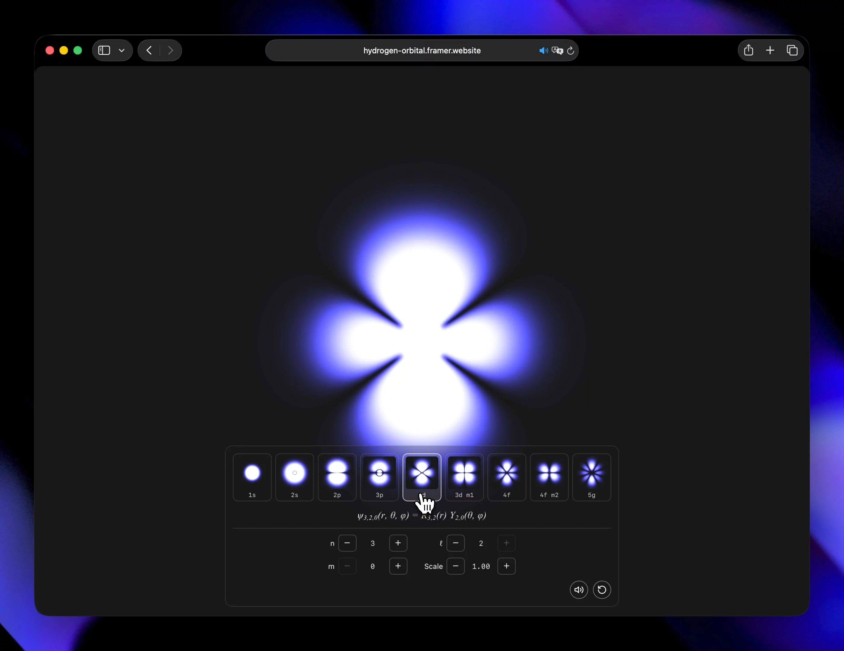Select the 1s orbital preset
Viewport: 844px width, 651px height.
coord(252,477)
